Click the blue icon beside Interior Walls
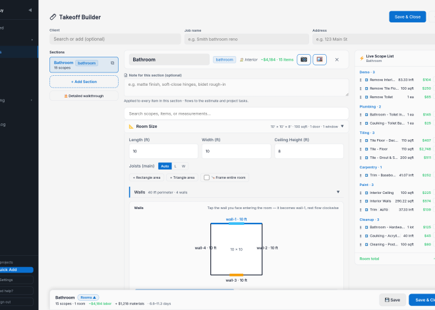This screenshot has height=310, width=435. coord(366,201)
